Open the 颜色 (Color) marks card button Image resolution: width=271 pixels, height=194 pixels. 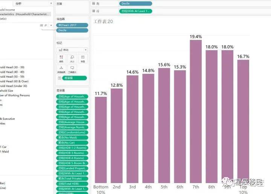pyautogui.click(x=61, y=58)
